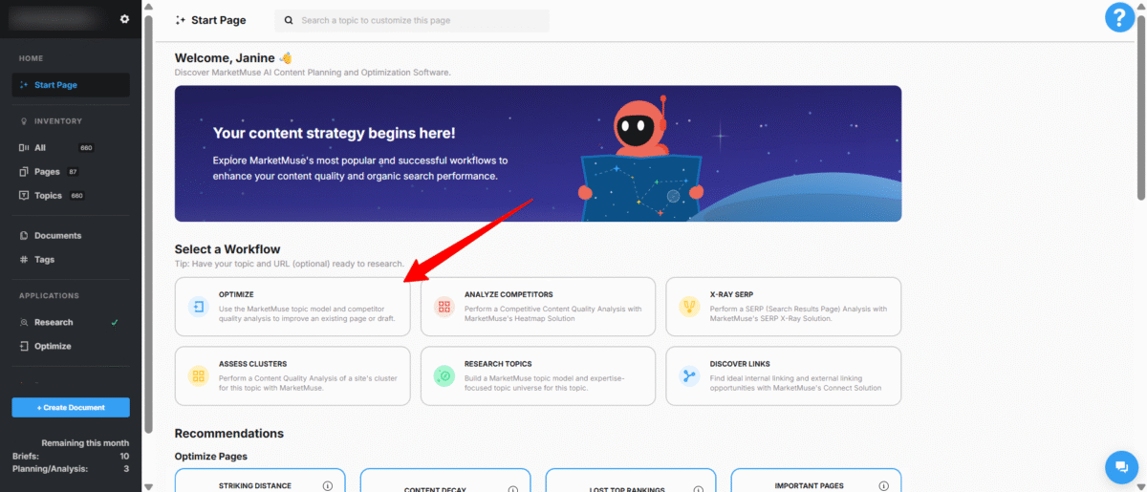Click the Briefs remaining count 10
This screenshot has width=1147, height=492.
tap(124, 456)
